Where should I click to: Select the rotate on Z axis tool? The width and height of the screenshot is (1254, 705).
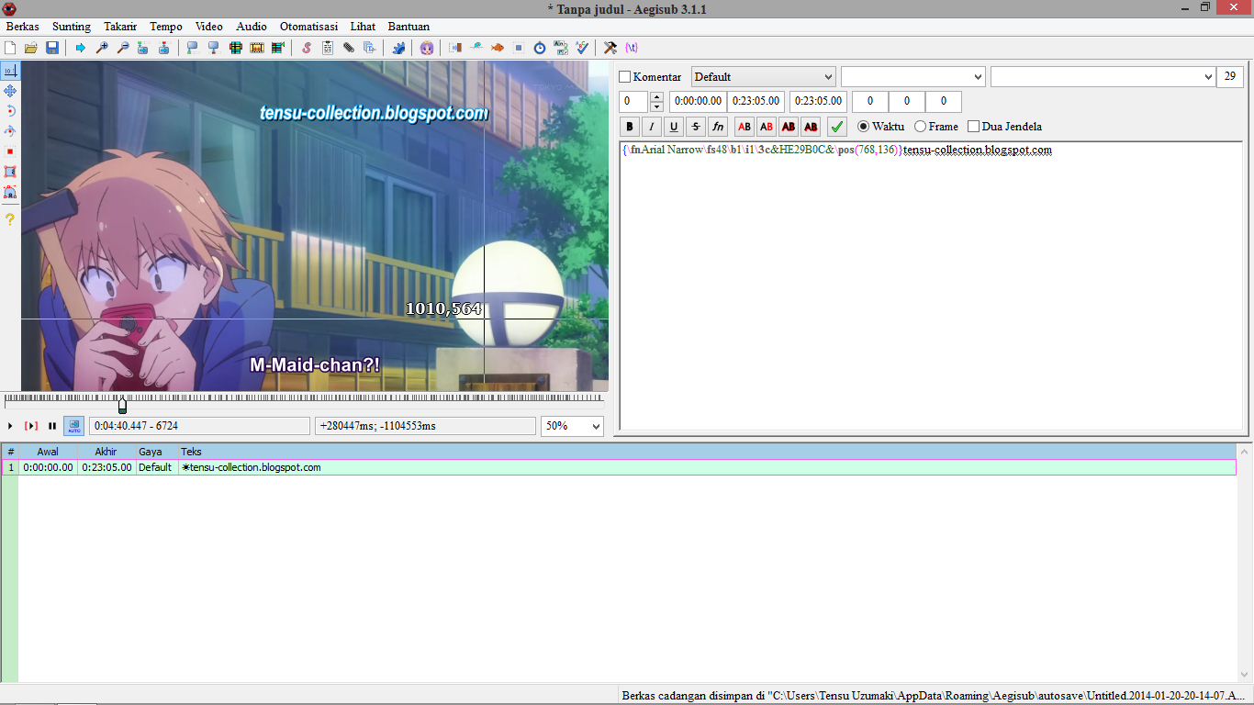(x=10, y=111)
